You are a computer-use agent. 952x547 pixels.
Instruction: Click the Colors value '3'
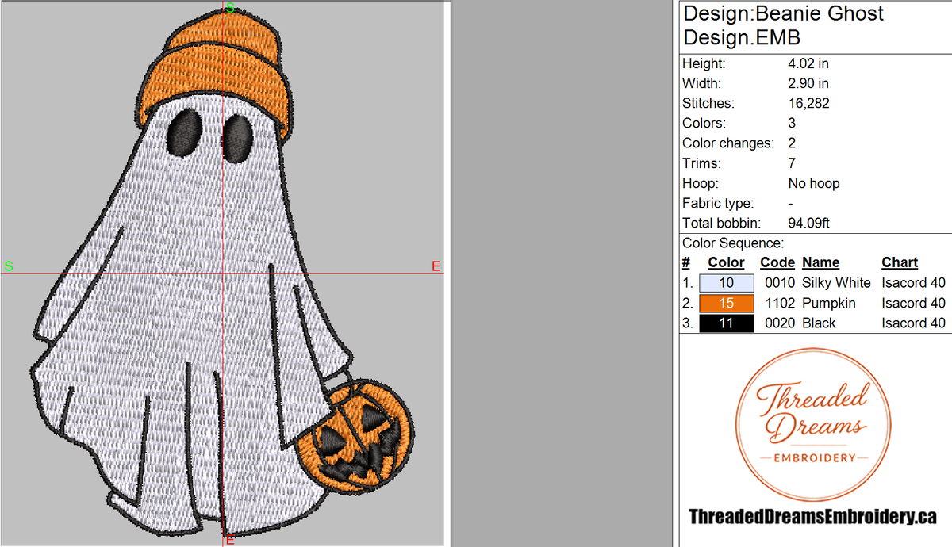coord(792,124)
